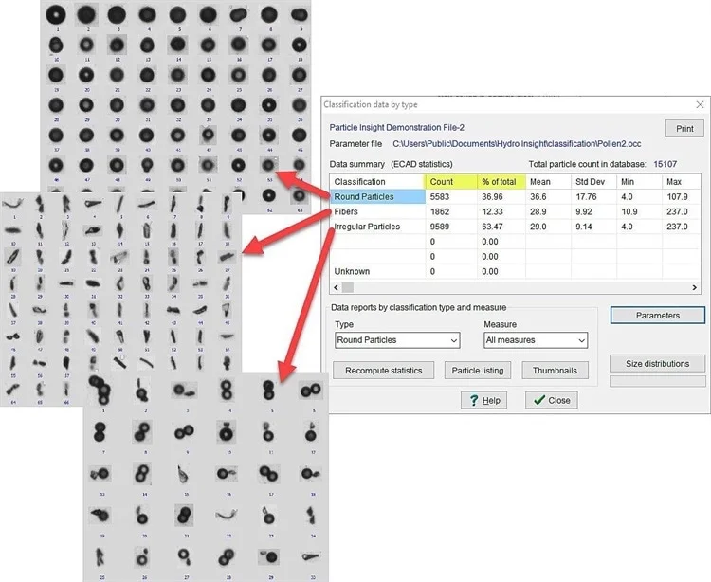Select the Irregular Particles row

pyautogui.click(x=377, y=227)
